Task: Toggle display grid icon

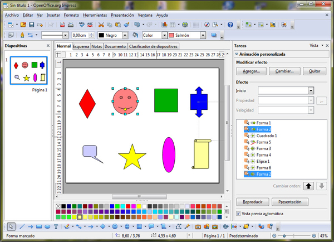Action: [196, 25]
